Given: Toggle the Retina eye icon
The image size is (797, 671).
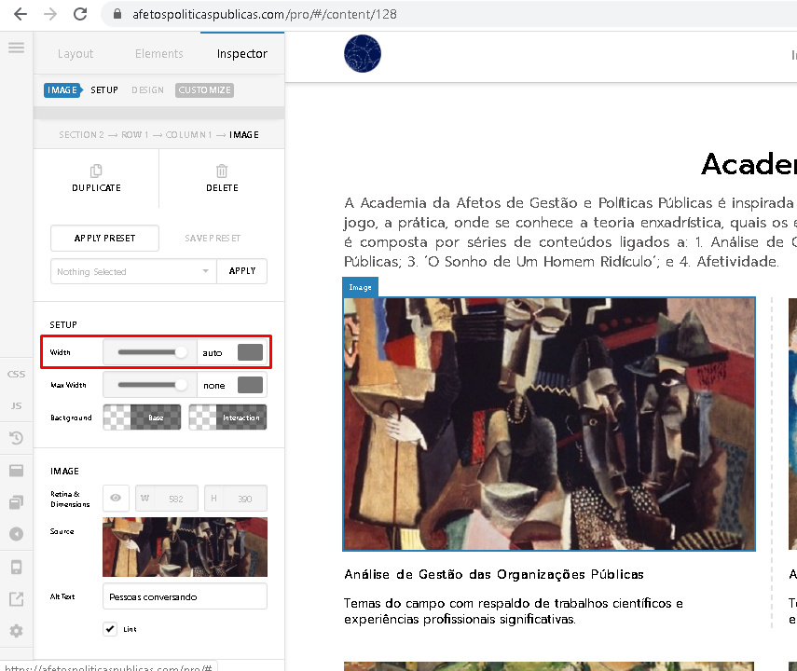Looking at the screenshot, I should click(x=116, y=499).
